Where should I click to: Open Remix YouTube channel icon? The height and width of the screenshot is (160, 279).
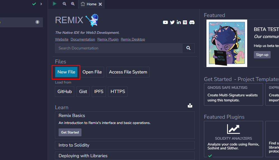click(x=165, y=22)
